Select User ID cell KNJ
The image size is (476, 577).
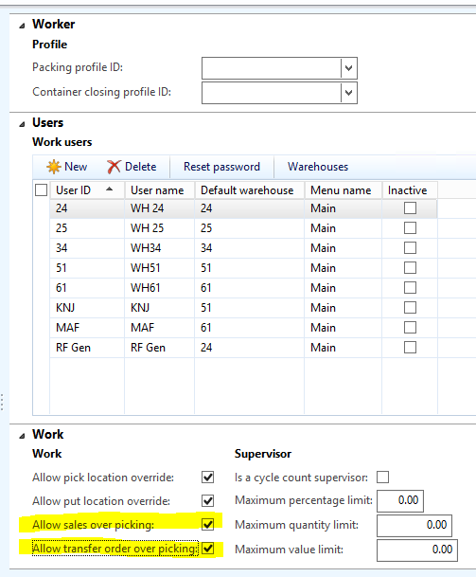coord(87,308)
